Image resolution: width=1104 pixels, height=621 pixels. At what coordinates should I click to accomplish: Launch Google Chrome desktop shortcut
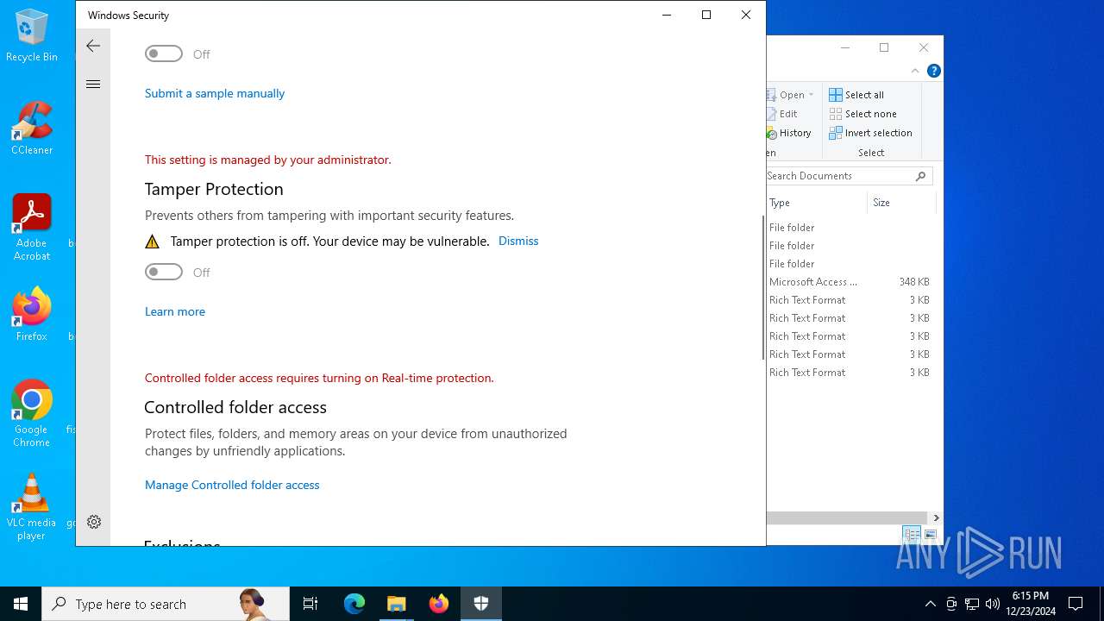(x=32, y=413)
